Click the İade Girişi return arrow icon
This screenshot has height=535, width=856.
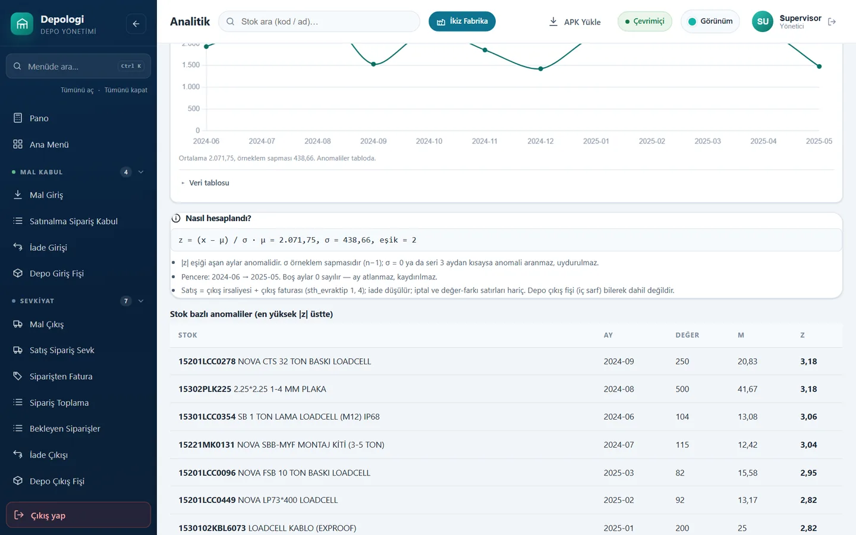pos(18,247)
